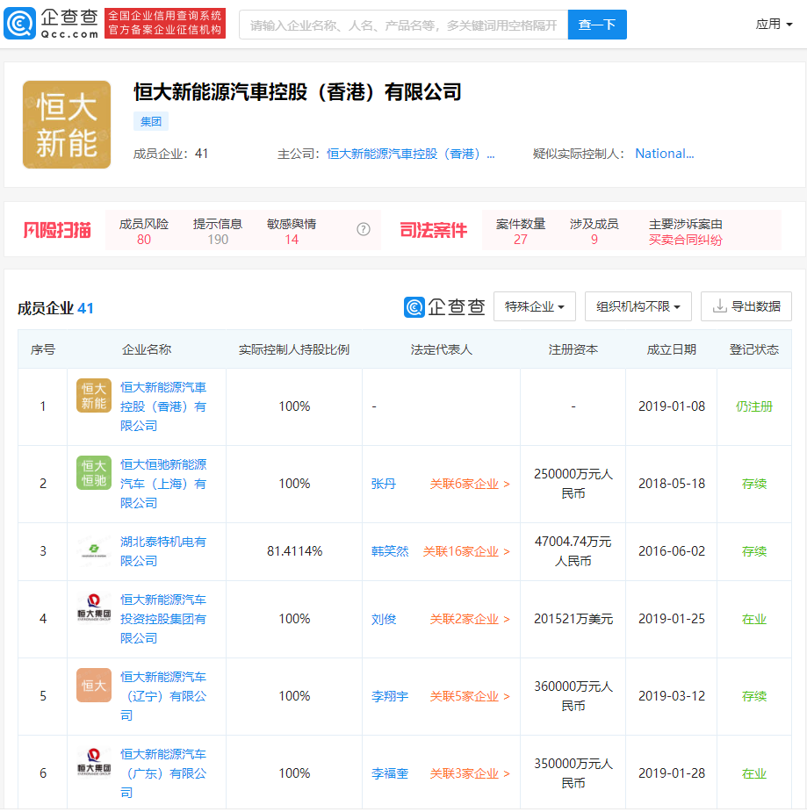Click the orange 恒大 logo in row 5
Viewport: 807px width, 812px height.
94,686
